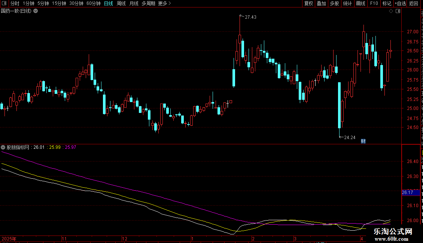Screen dimensions: 423x243
Task: Select the 60分钟 period tab
Action: pos(93,3)
